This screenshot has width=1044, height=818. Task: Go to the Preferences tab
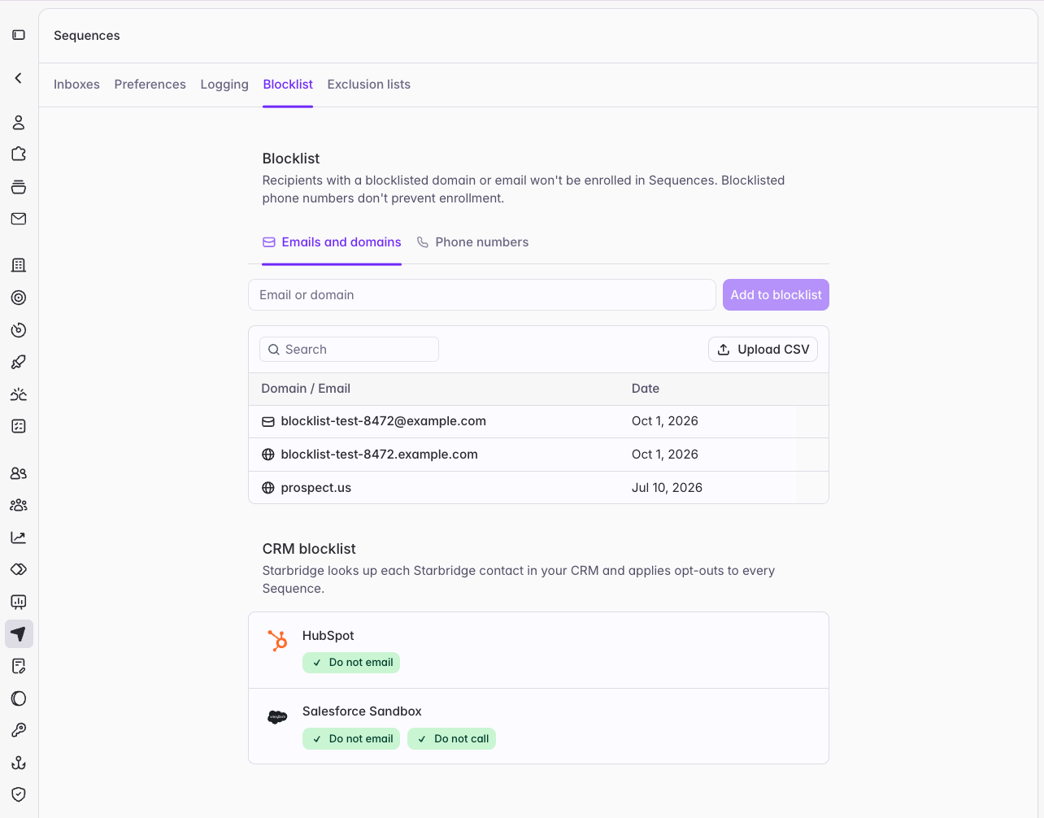point(150,85)
